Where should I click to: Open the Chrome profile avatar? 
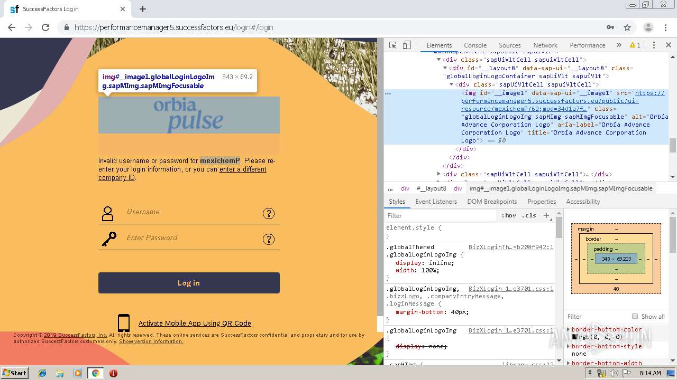(x=648, y=27)
